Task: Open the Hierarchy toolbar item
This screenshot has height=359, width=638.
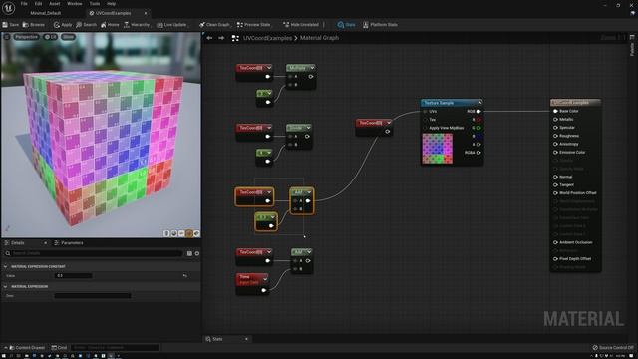Action: click(137, 25)
